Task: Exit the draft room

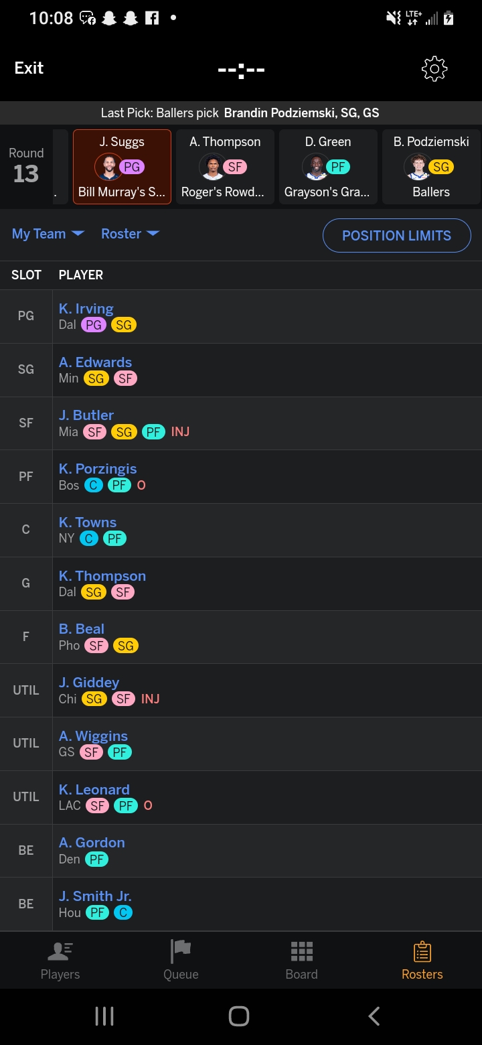Action: (x=29, y=68)
